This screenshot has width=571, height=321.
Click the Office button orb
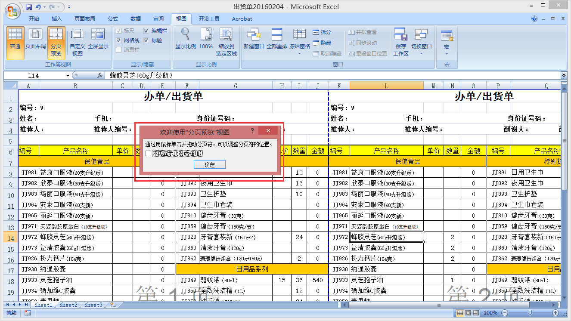(12, 11)
